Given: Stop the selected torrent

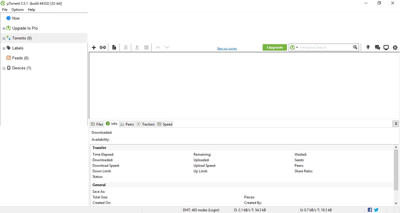Looking at the screenshot, I should [x=146, y=47].
